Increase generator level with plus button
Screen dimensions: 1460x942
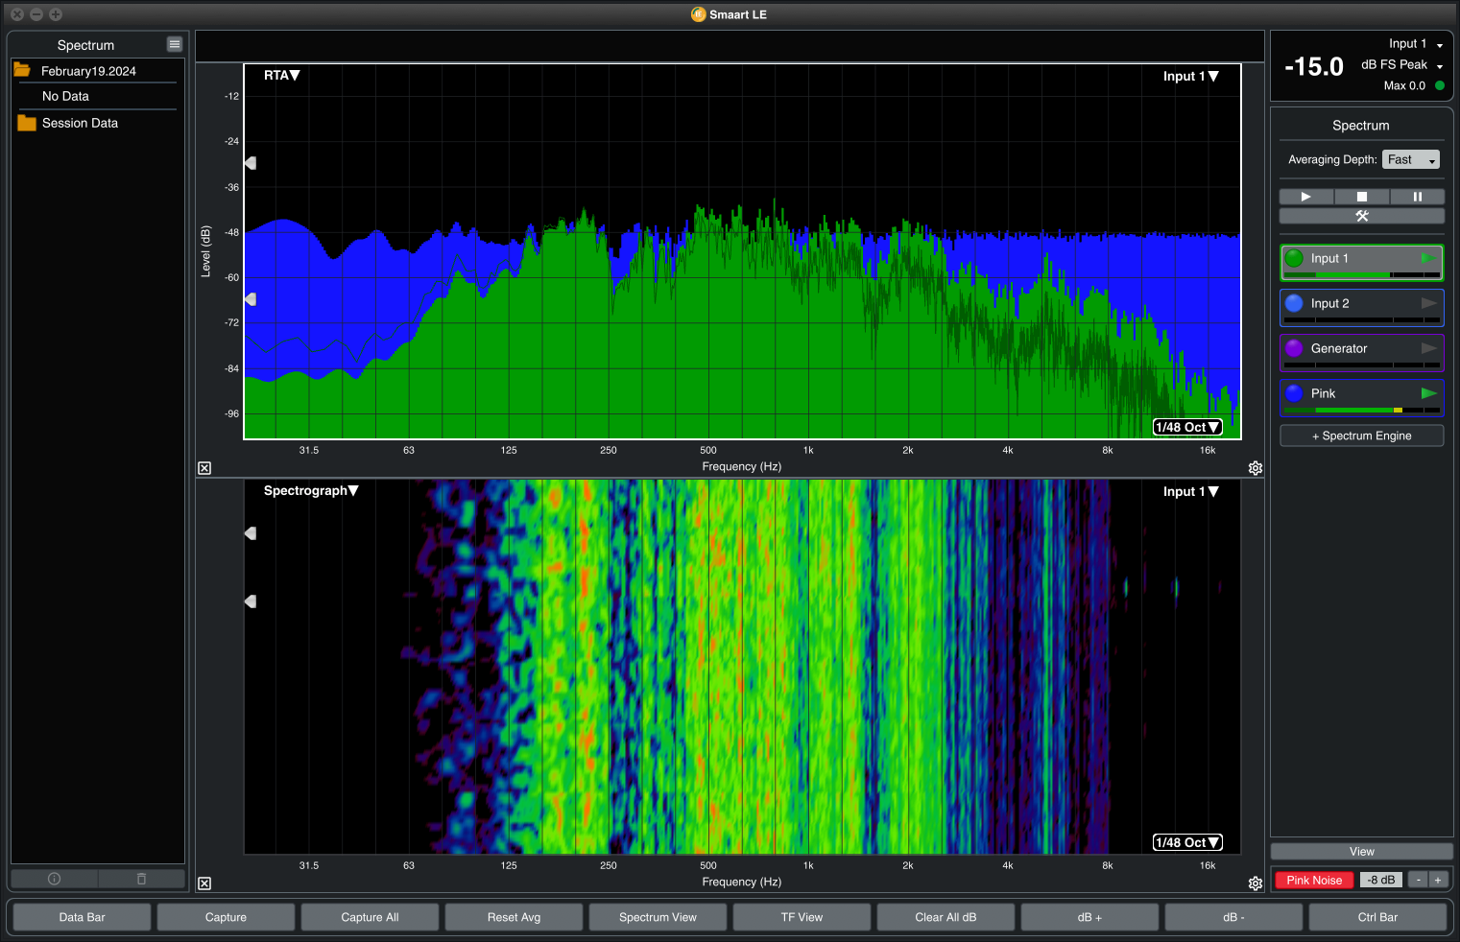[x=1437, y=880]
